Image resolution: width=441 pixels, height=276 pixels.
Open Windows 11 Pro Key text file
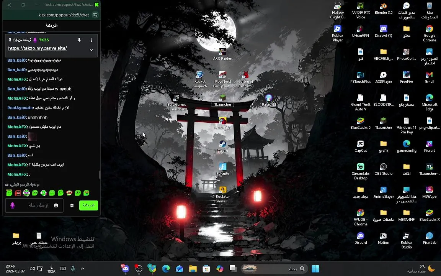tap(407, 125)
